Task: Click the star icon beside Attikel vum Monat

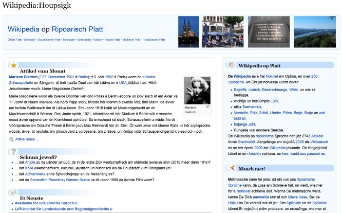Action: pos(14,65)
